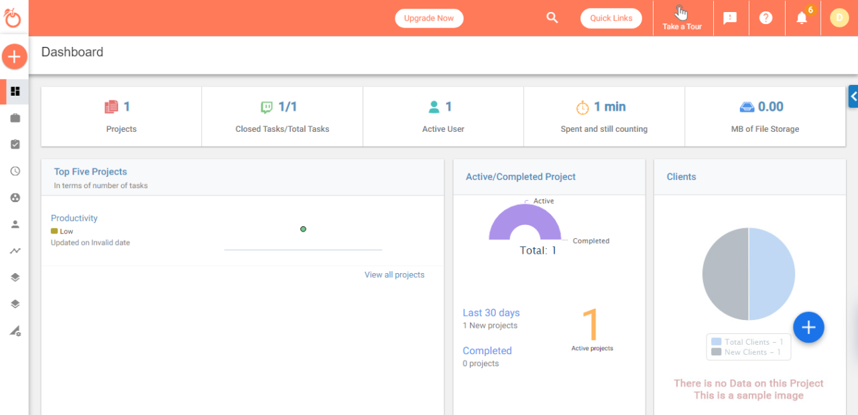Select the briefcase Projects icon in sidebar

click(14, 117)
